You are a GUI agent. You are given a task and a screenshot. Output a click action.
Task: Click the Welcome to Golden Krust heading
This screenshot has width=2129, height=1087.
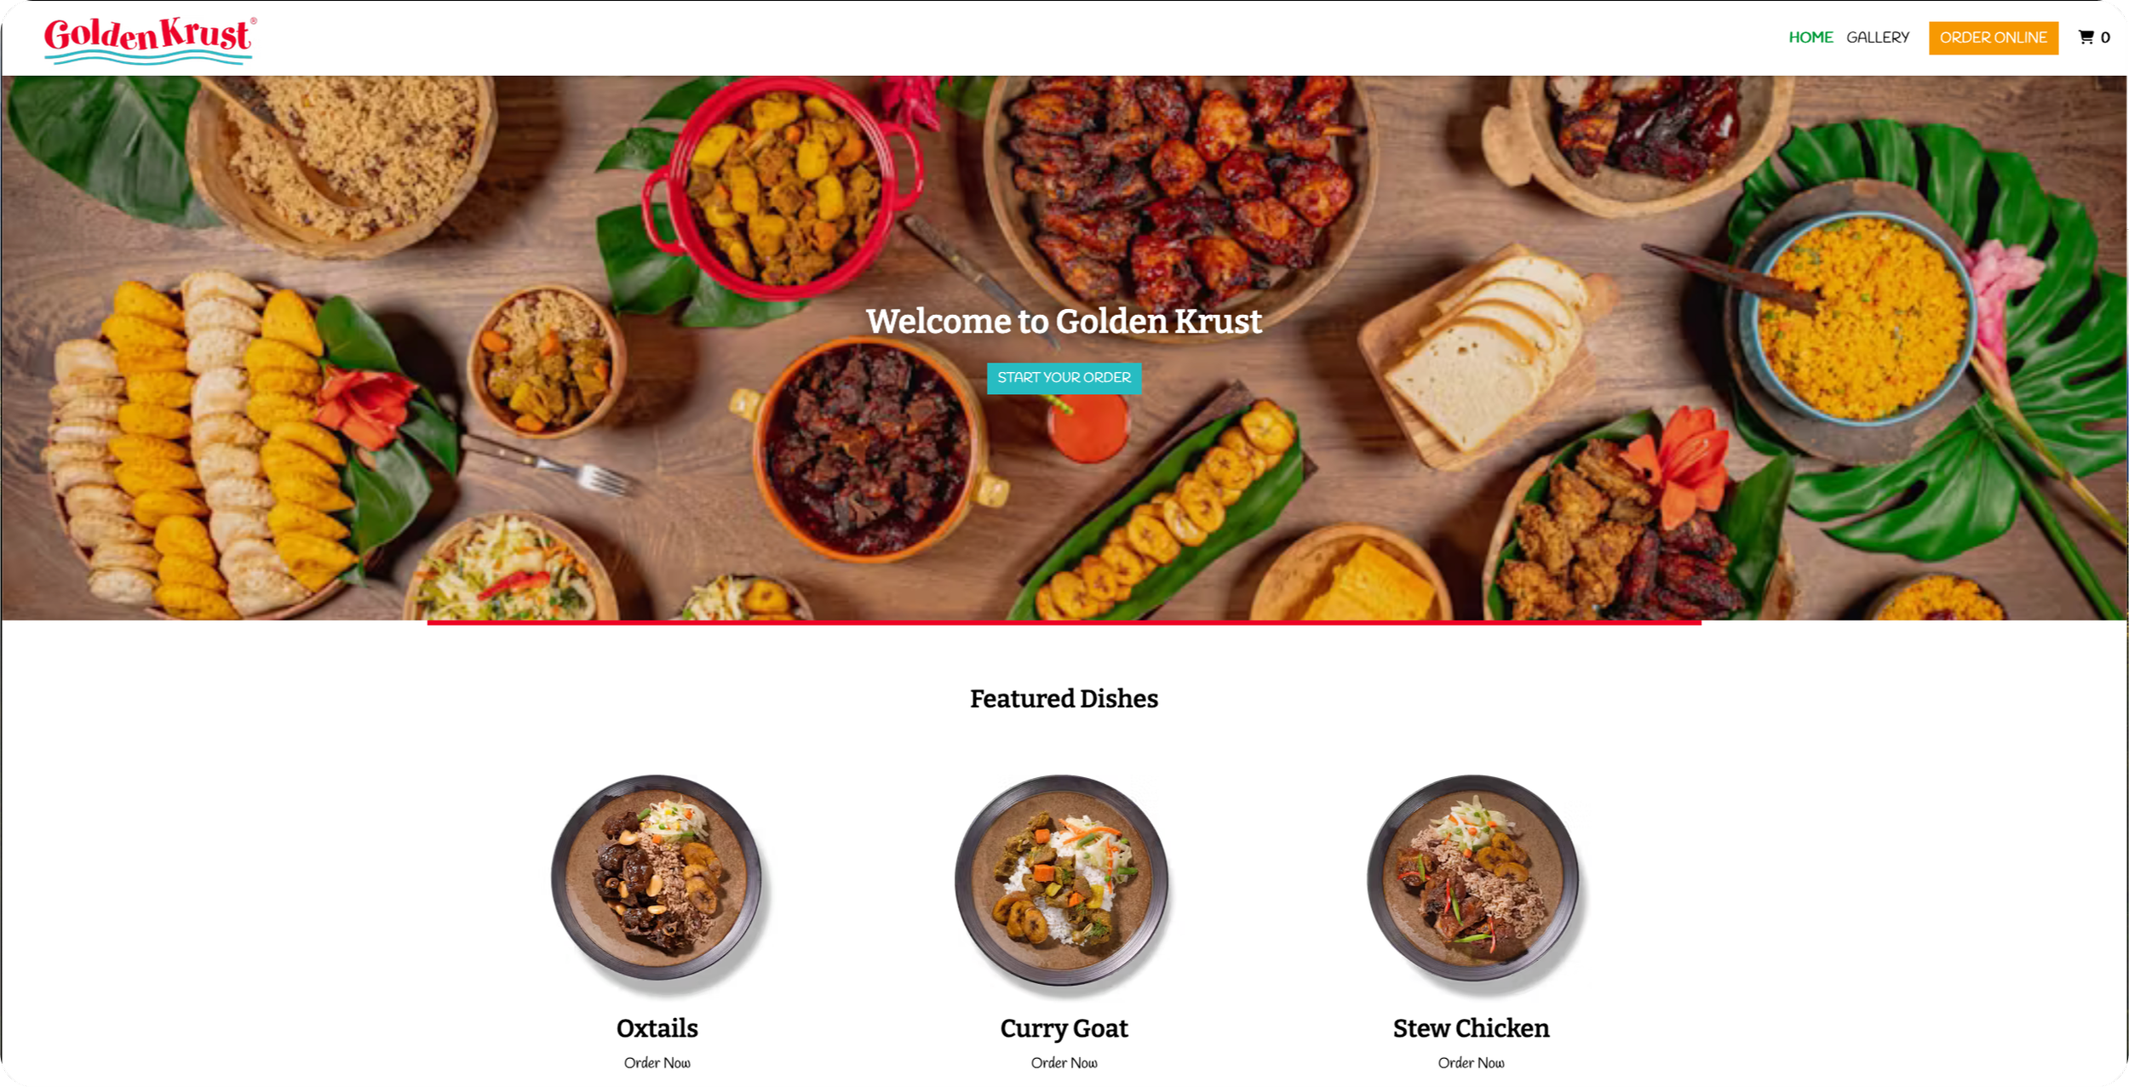tap(1064, 322)
